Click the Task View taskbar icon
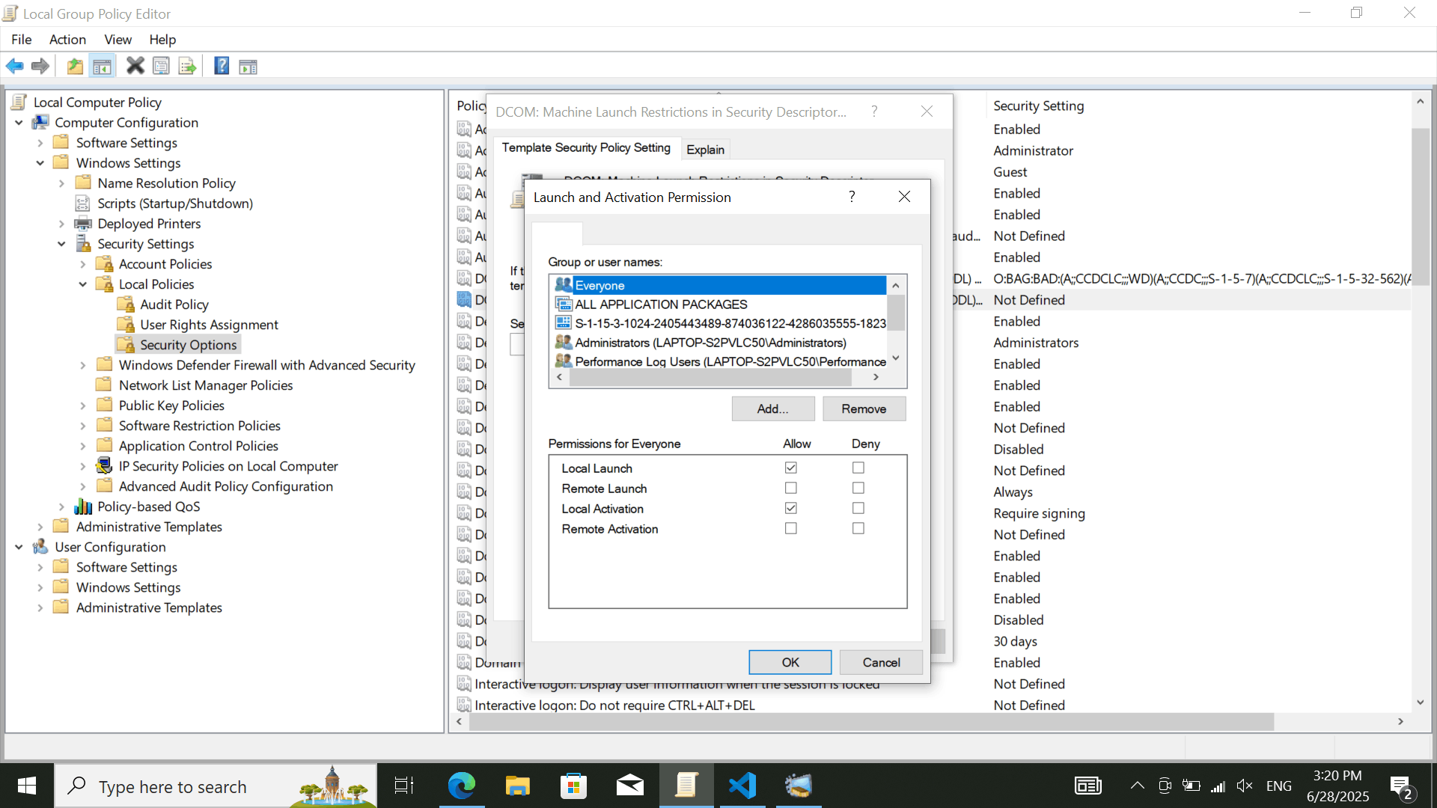This screenshot has width=1437, height=808. (x=404, y=786)
